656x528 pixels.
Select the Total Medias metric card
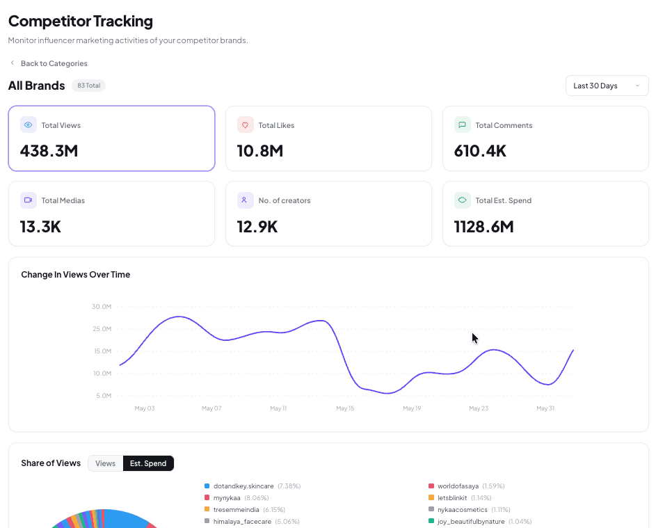click(112, 214)
